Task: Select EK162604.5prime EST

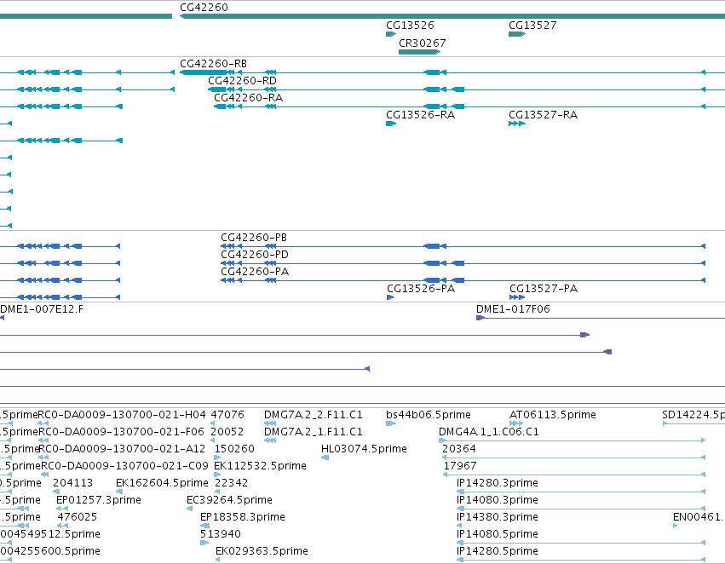Action: (162, 484)
